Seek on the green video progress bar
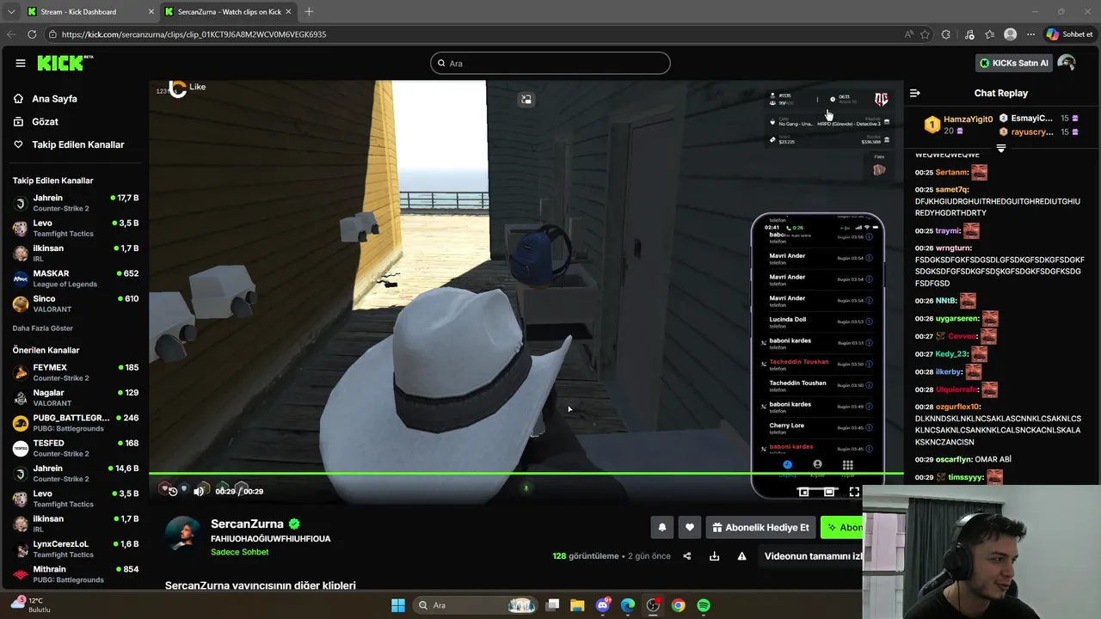Screen dimensions: 1101x619 coord(526,473)
